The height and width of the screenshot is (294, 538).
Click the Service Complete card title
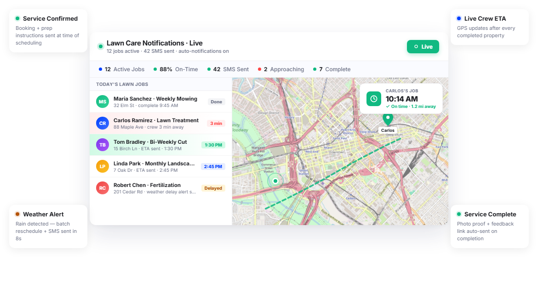pyautogui.click(x=490, y=214)
